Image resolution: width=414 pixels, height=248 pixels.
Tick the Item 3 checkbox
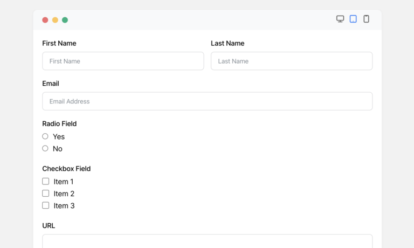point(46,205)
